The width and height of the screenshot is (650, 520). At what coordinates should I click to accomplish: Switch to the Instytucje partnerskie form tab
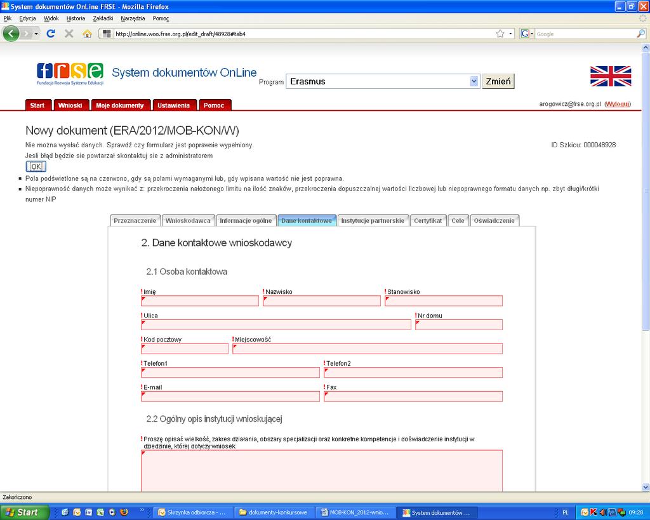[373, 220]
